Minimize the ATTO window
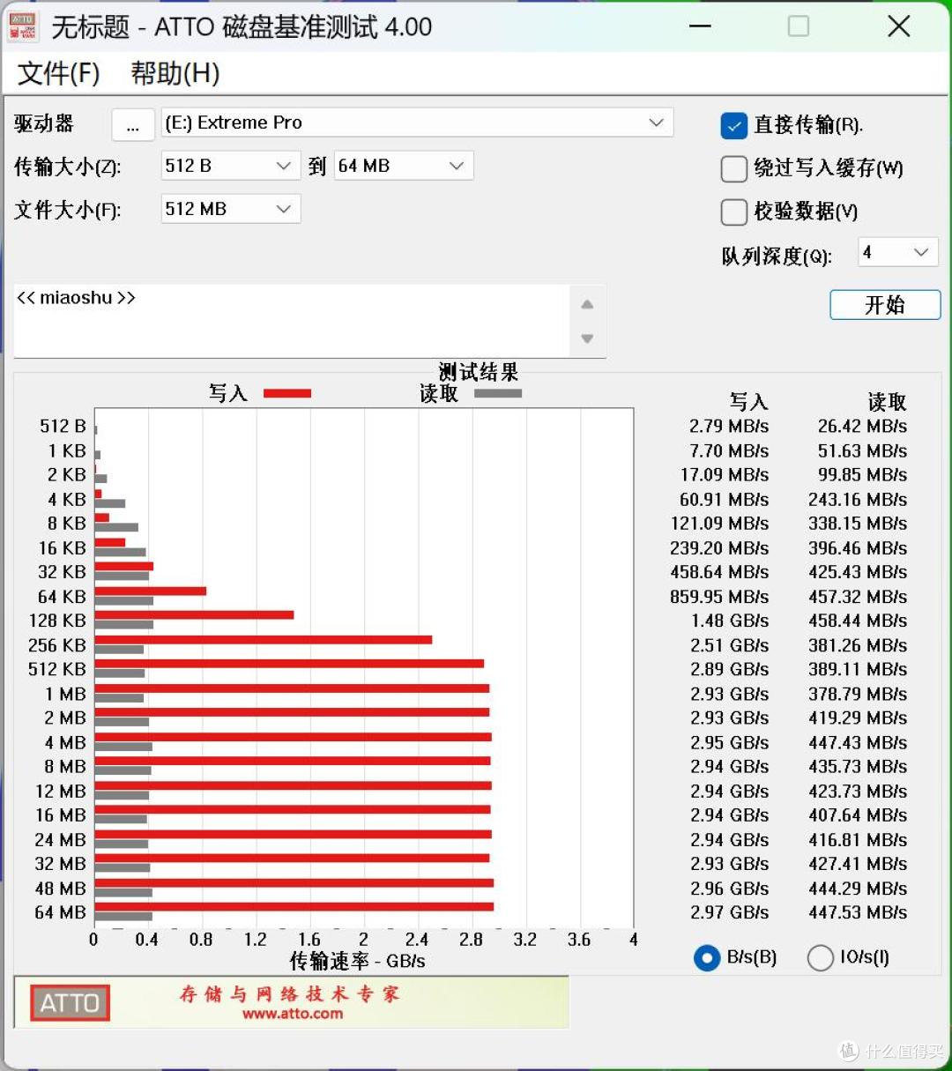The width and height of the screenshot is (952, 1071). (x=701, y=26)
